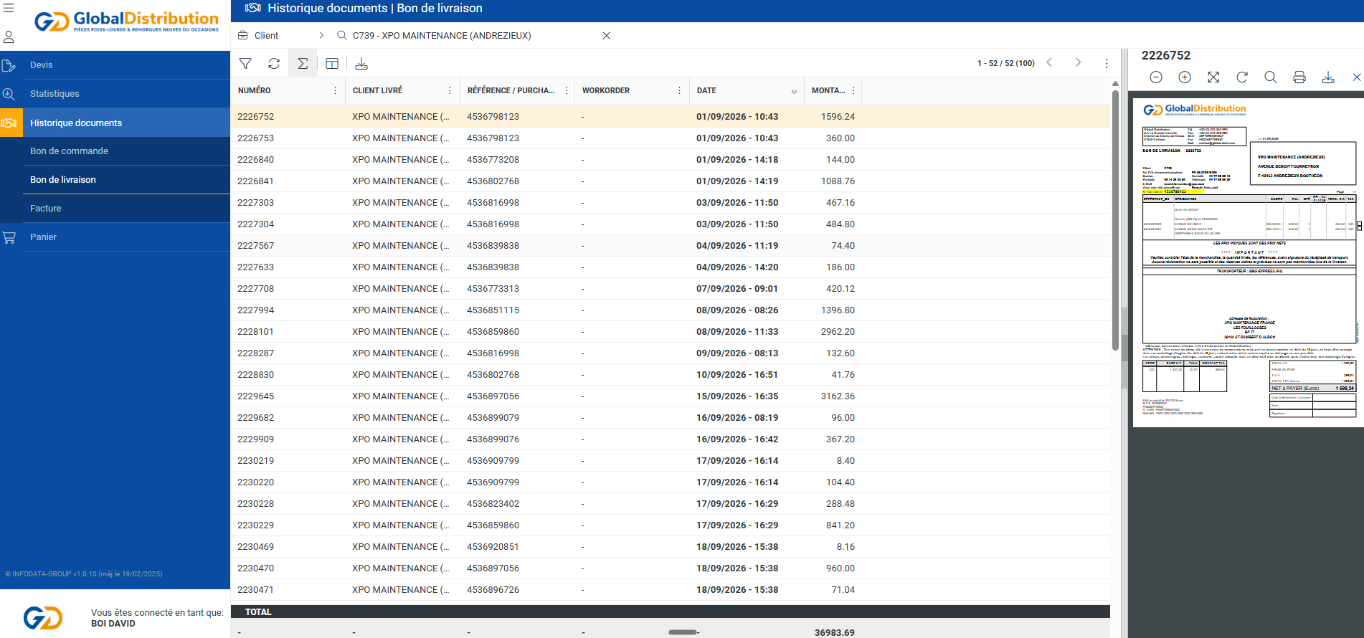Zoom out the document preview

pos(1156,77)
